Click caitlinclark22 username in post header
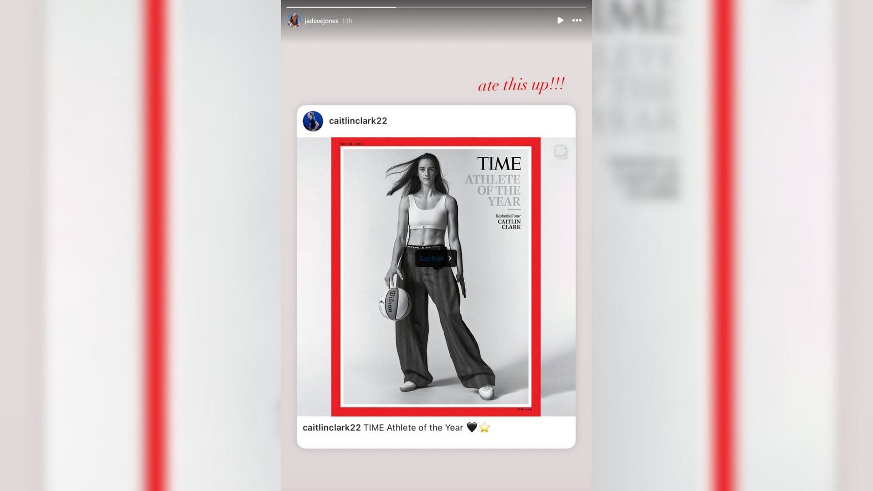Screen dimensions: 873x491 (358, 121)
